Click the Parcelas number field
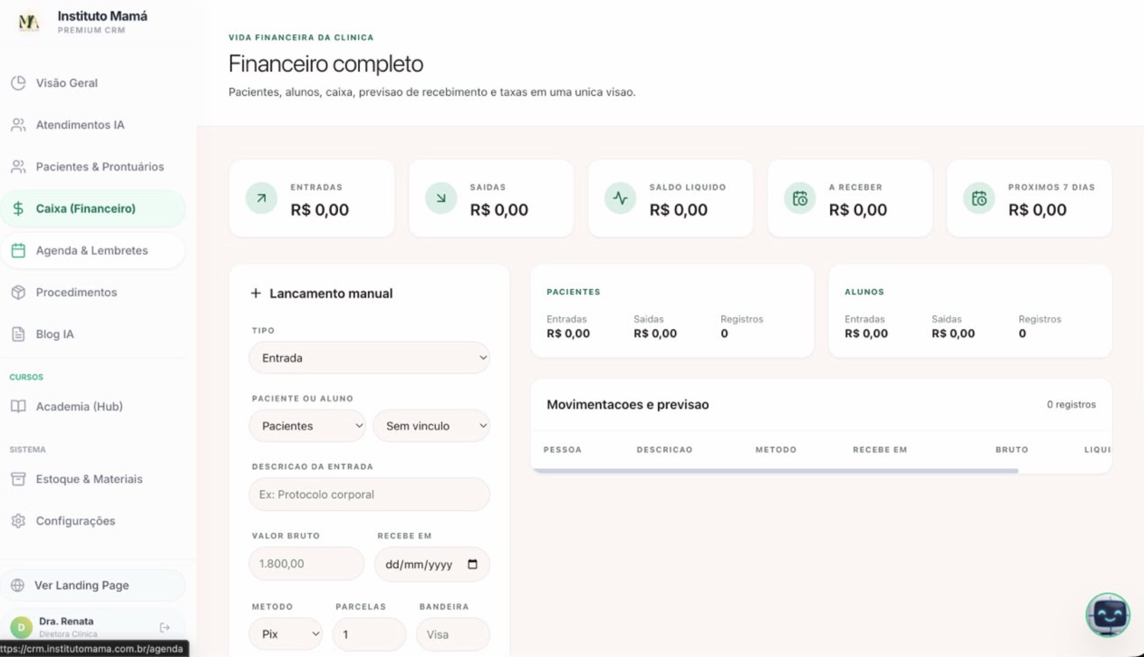1144x657 pixels. (x=369, y=634)
